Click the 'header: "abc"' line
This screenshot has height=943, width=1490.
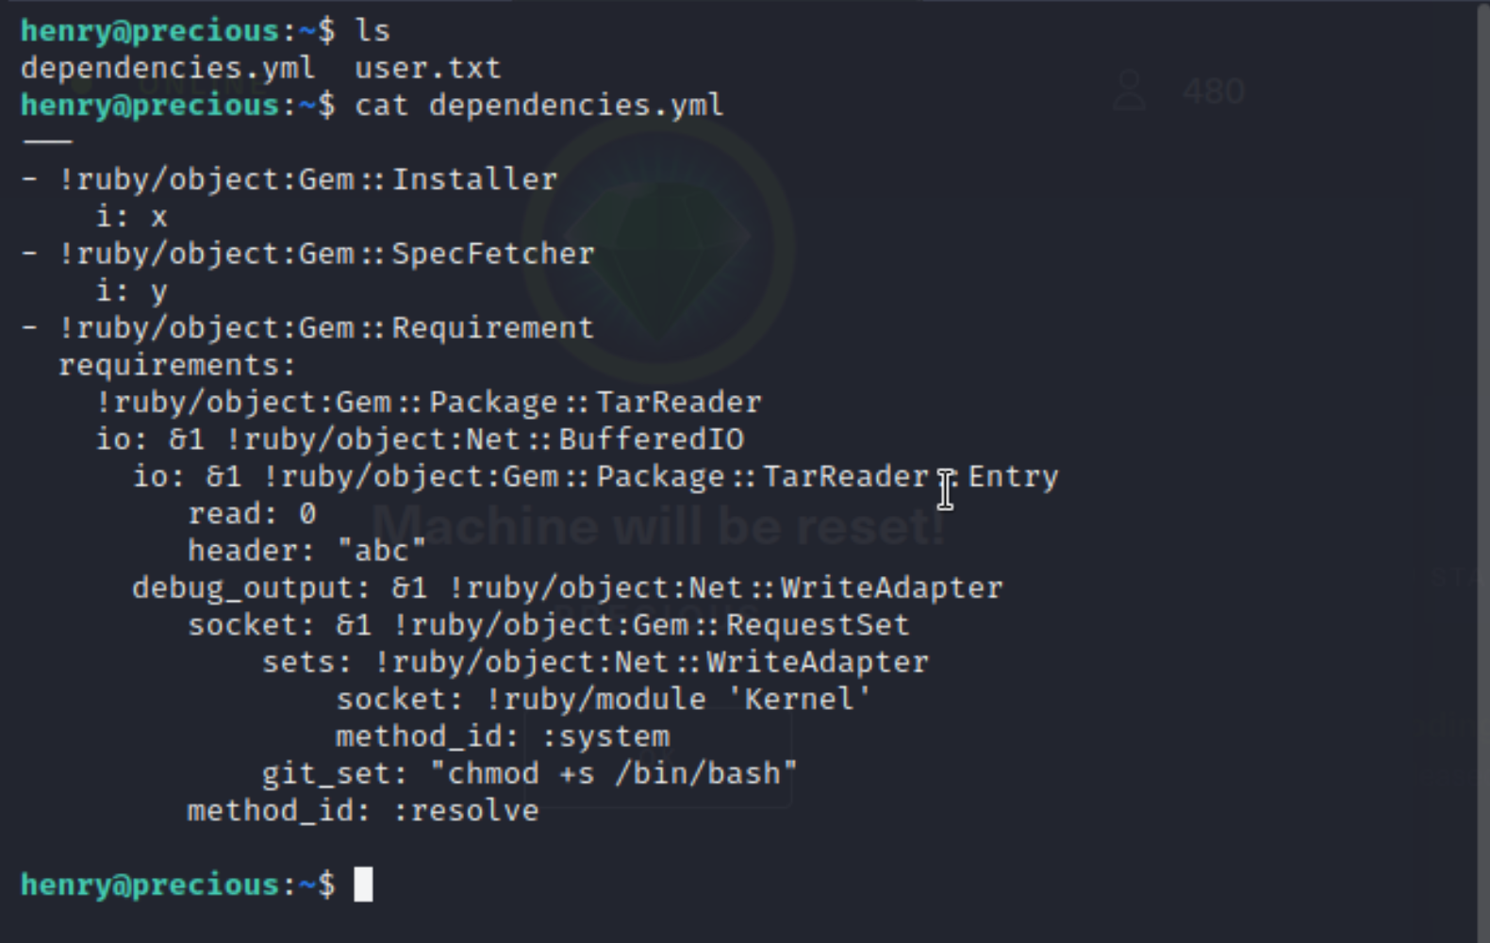point(306,551)
